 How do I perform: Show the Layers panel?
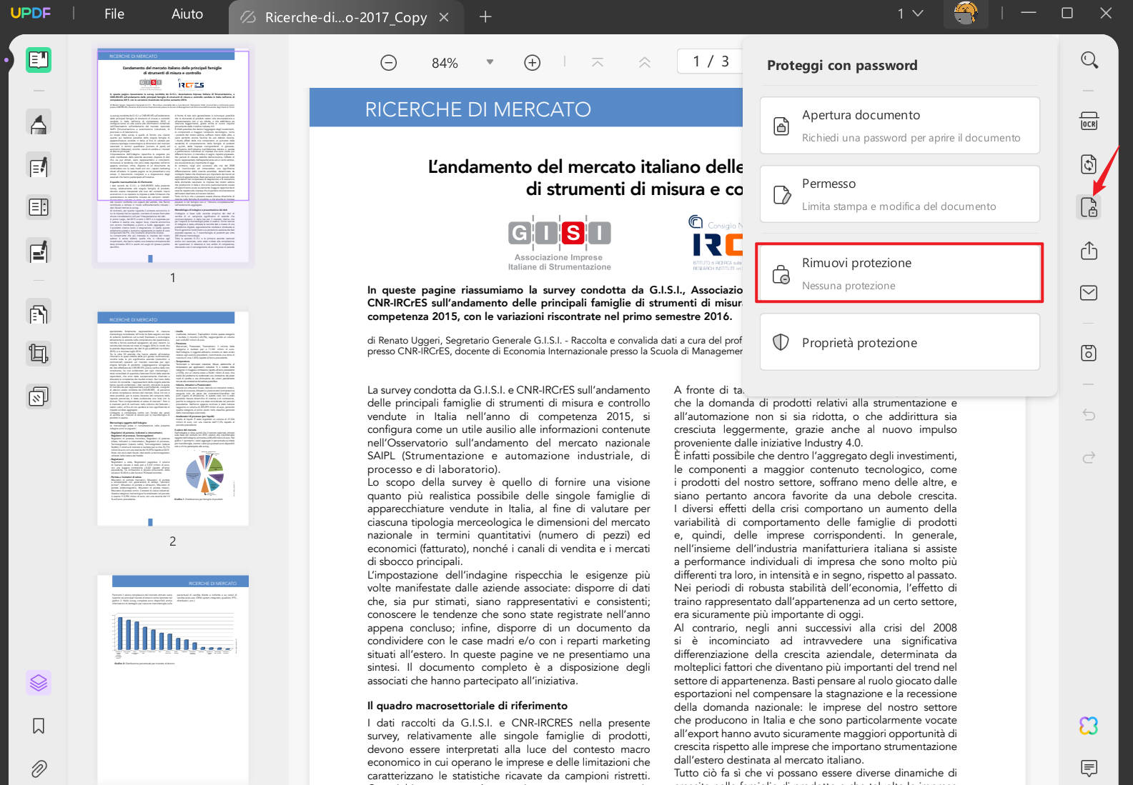point(39,683)
